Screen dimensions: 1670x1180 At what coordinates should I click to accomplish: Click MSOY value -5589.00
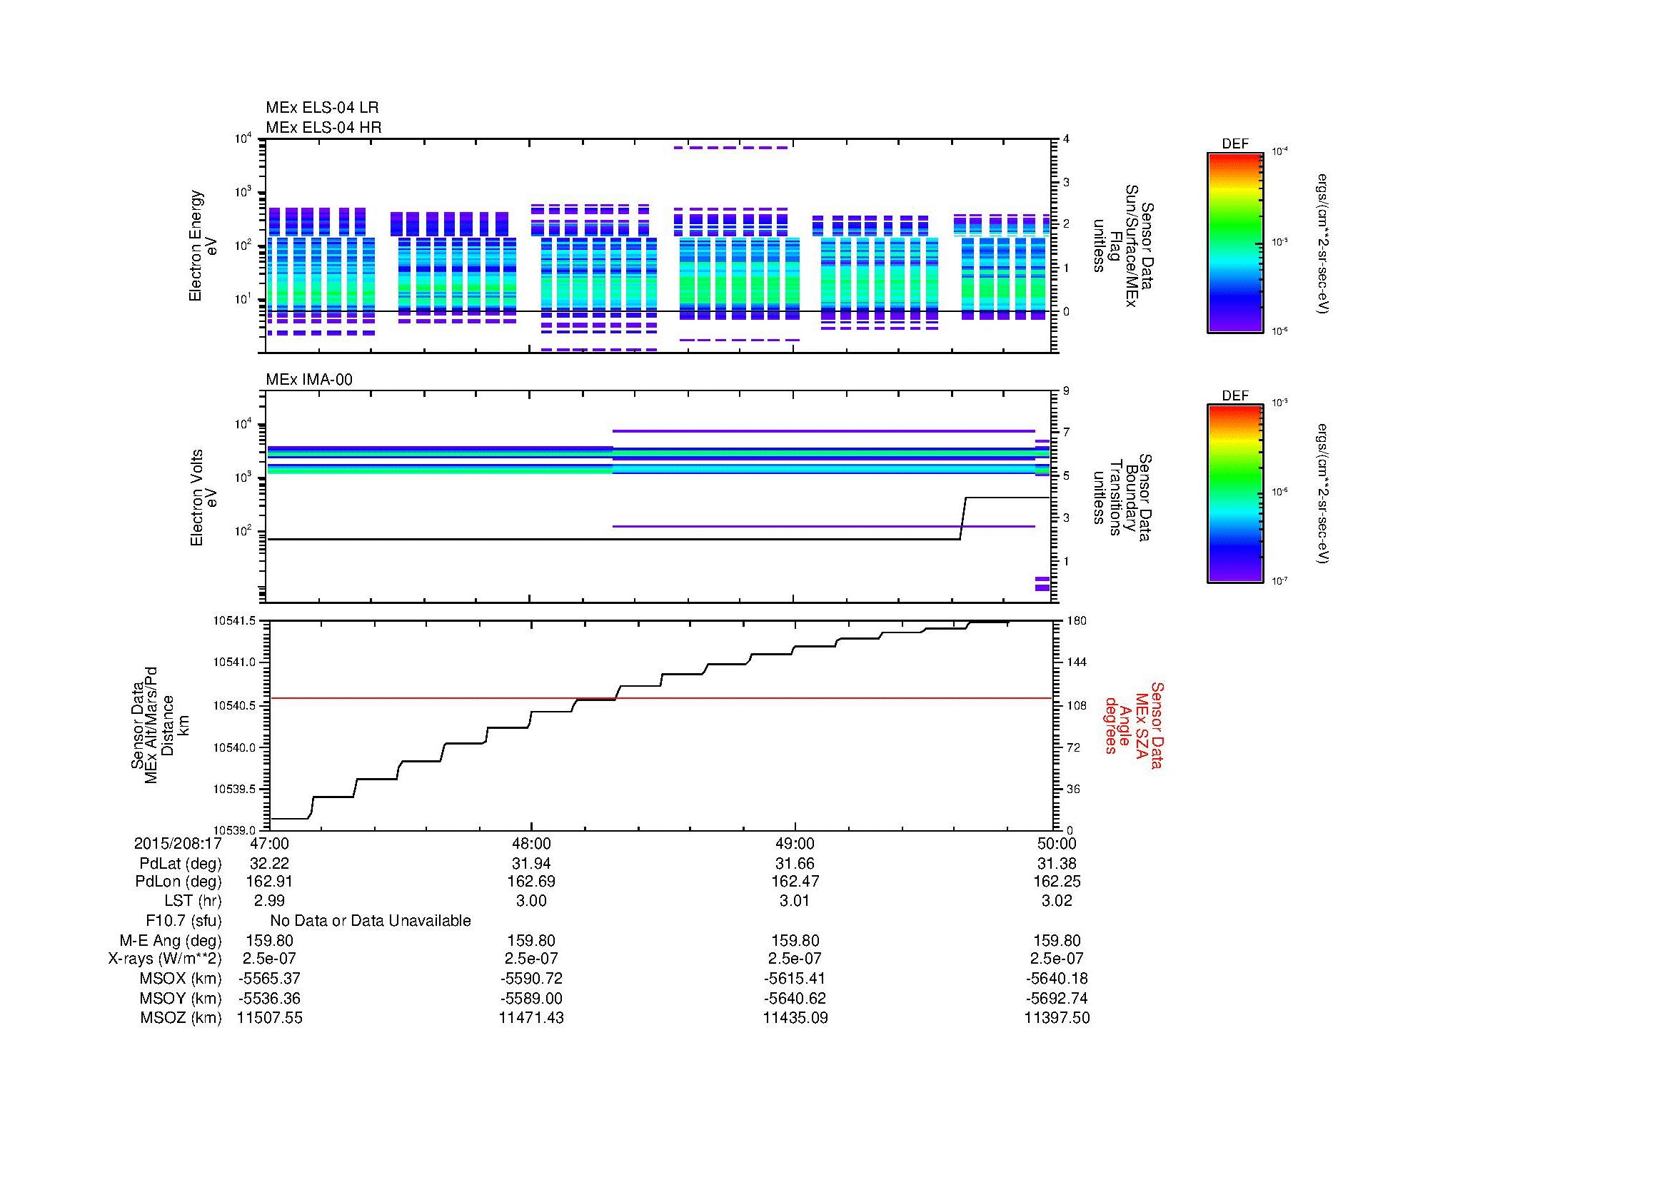pyautogui.click(x=532, y=998)
